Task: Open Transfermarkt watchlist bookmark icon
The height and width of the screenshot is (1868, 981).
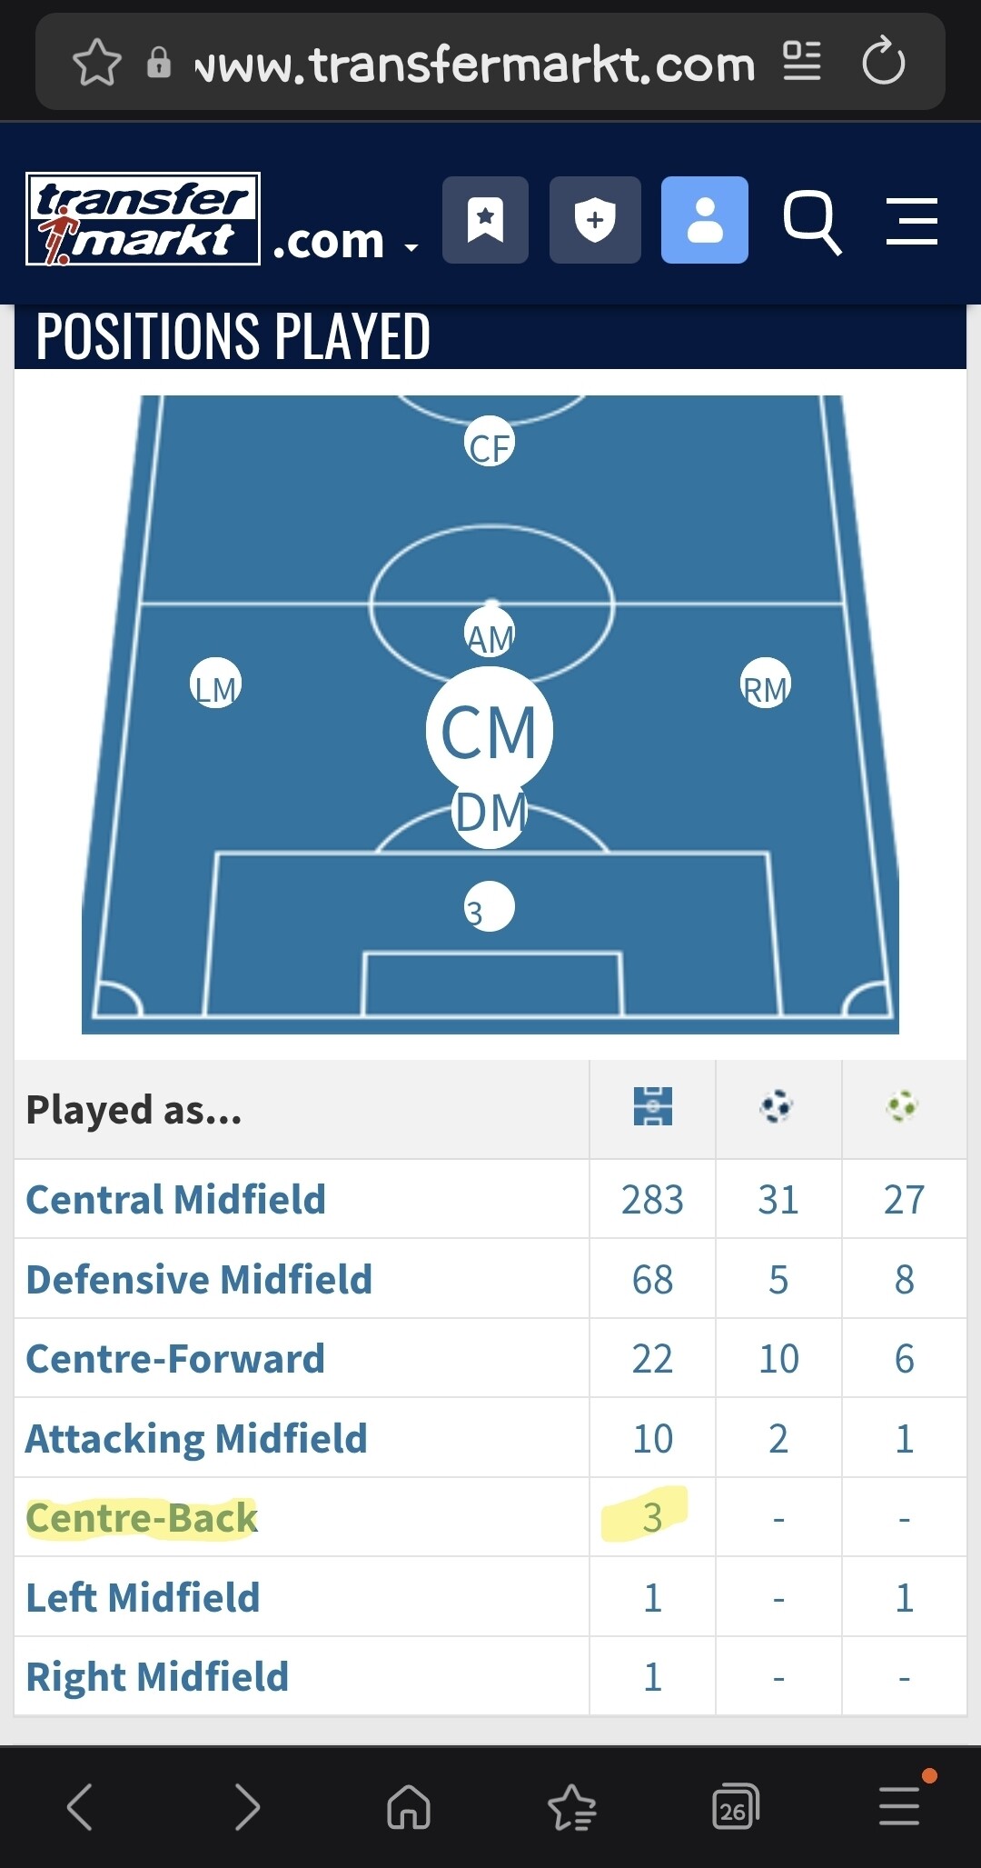Action: pos(485,220)
